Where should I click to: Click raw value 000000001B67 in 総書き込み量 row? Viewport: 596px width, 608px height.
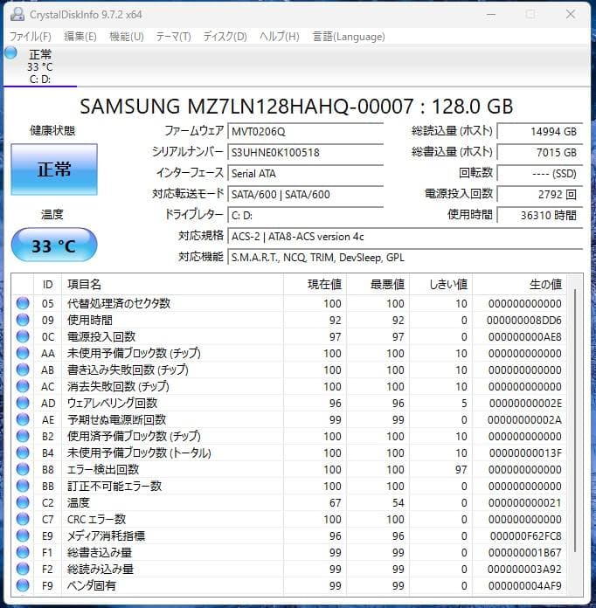click(524, 553)
